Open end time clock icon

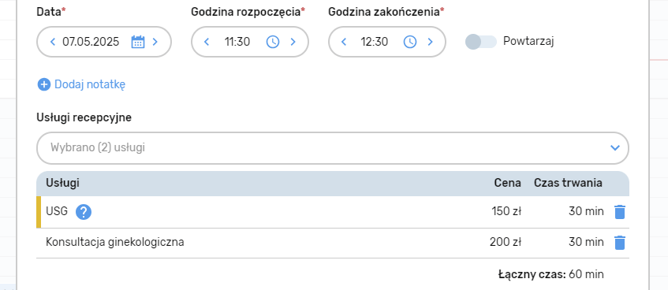[410, 42]
